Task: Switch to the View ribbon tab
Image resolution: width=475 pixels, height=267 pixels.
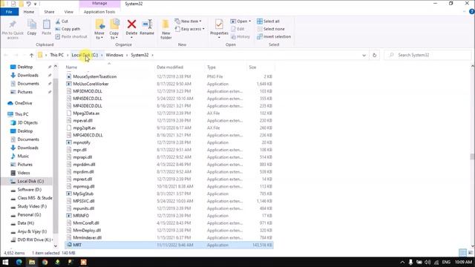Action: click(x=69, y=12)
